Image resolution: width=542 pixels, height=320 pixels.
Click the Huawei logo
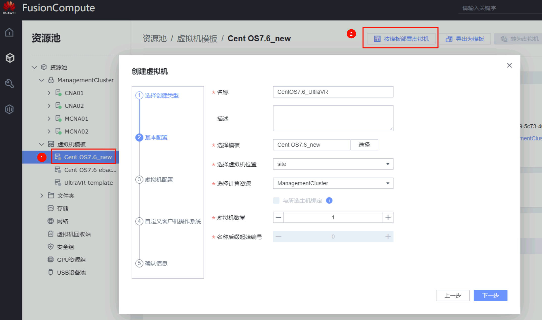(9, 8)
